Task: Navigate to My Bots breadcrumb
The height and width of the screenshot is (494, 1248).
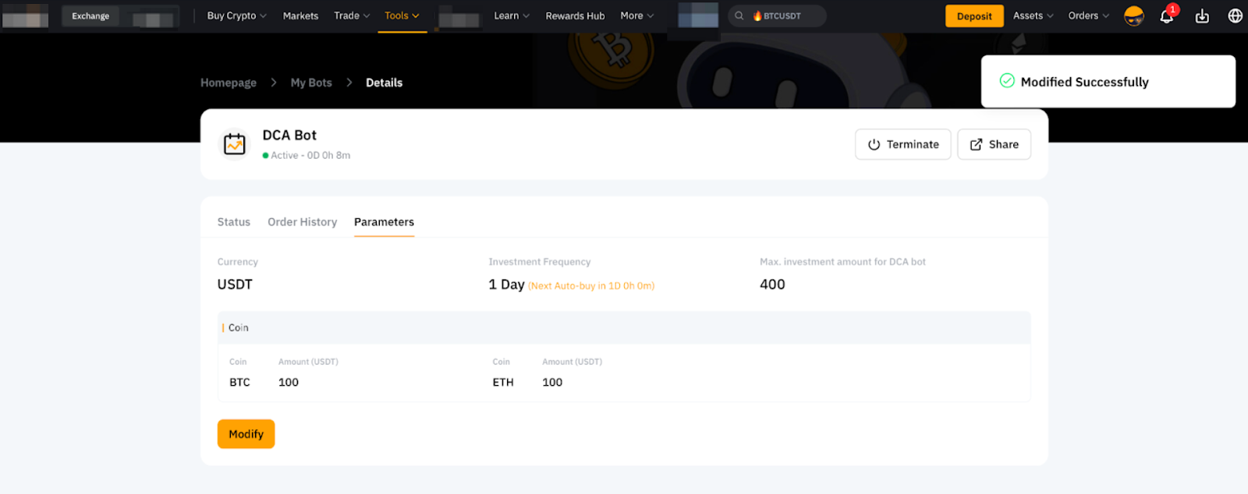Action: [x=311, y=83]
